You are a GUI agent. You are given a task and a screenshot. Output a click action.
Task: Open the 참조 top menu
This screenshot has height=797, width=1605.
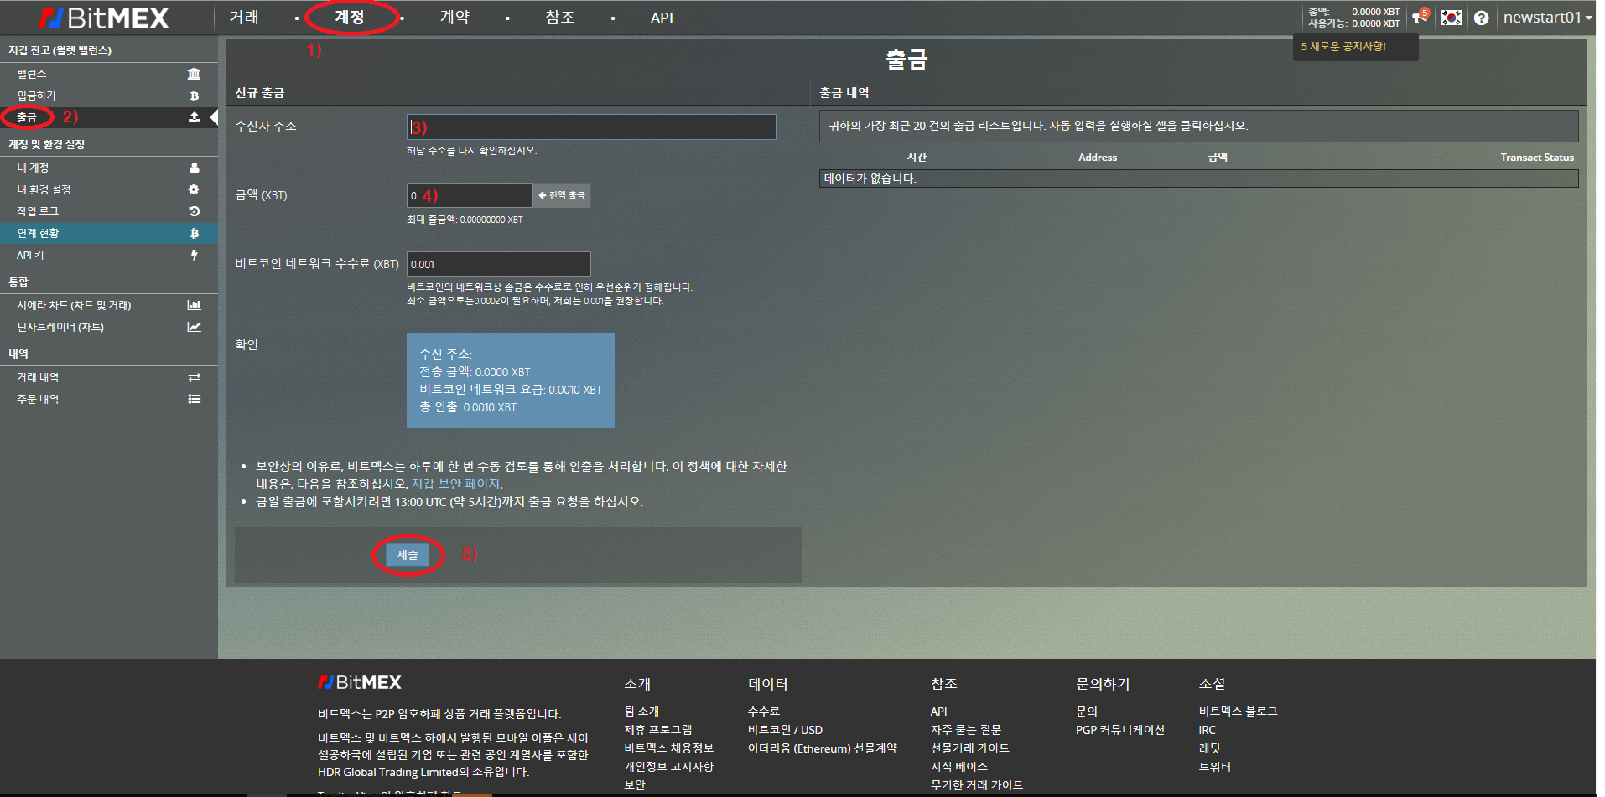tap(560, 18)
